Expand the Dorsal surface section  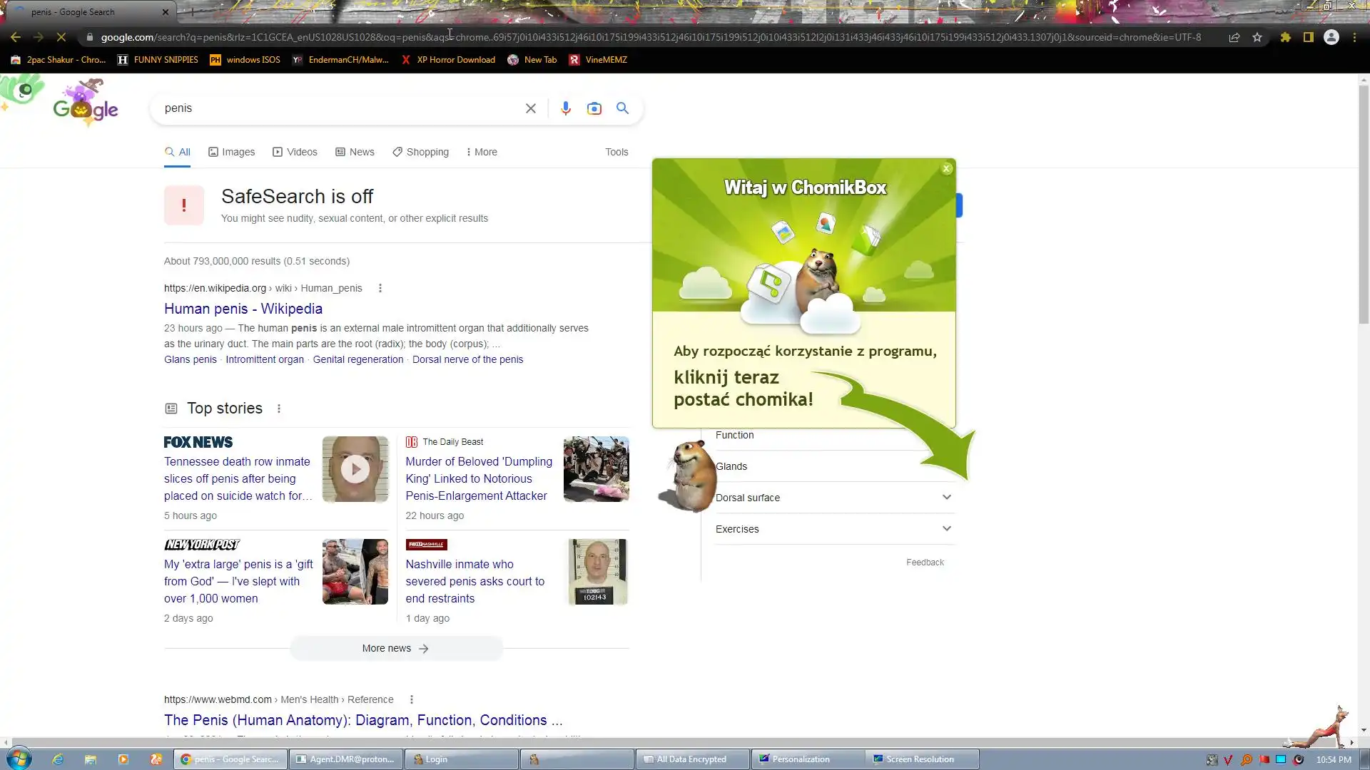[x=946, y=497]
